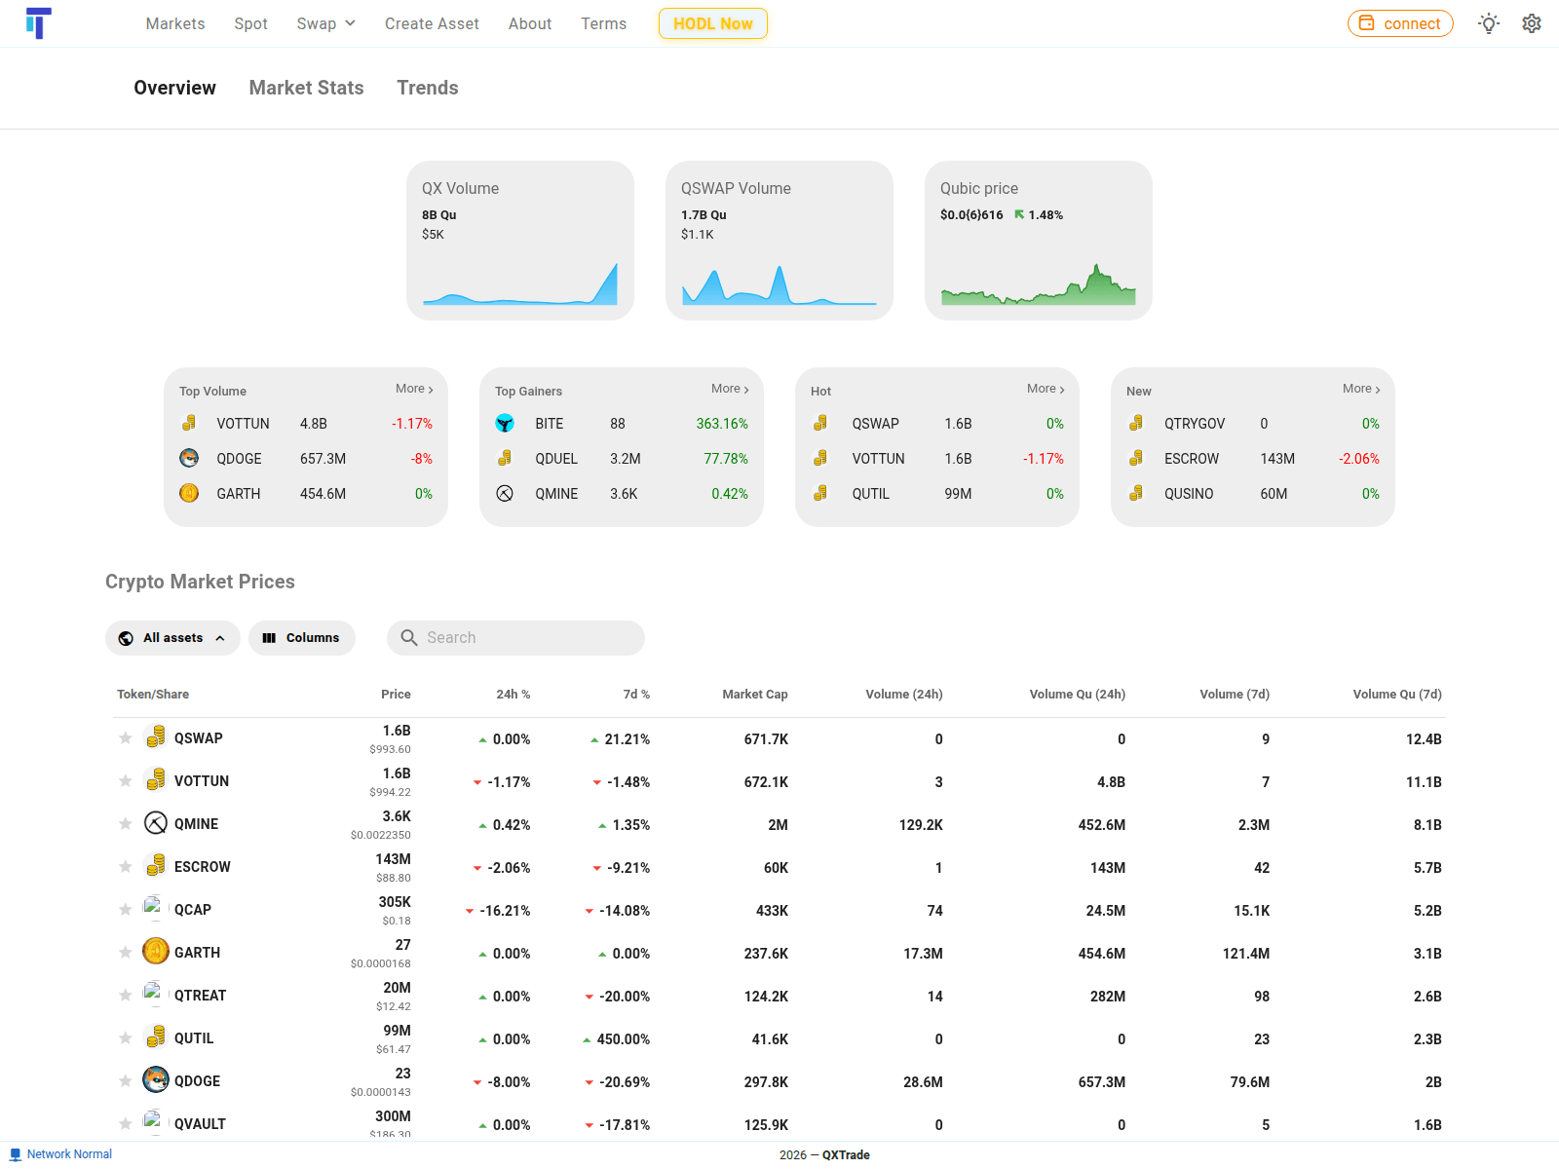Image resolution: width=1559 pixels, height=1169 pixels.
Task: Open Spot in navigation
Action: click(x=250, y=23)
